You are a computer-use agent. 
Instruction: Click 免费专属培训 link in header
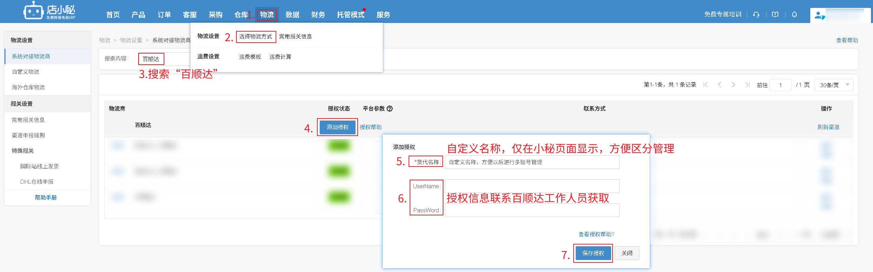point(723,14)
